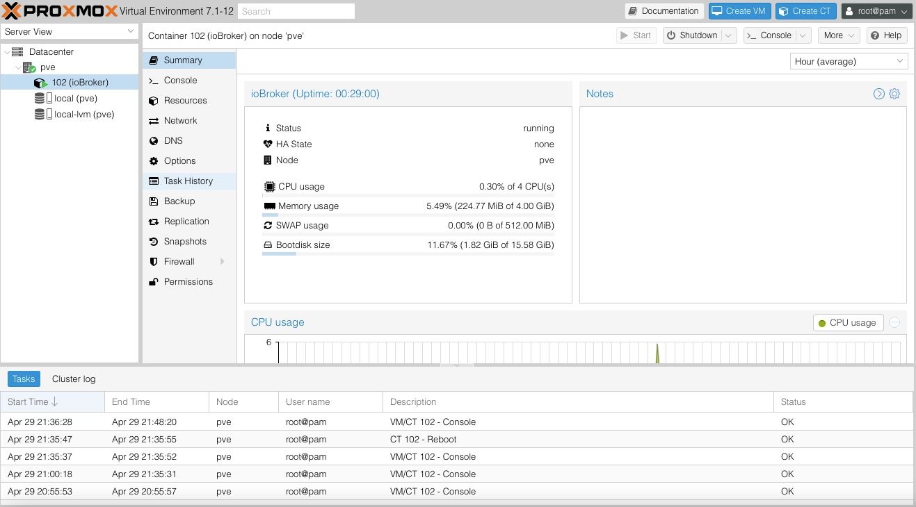
Task: Click the HA State heartbeat icon
Action: click(268, 144)
